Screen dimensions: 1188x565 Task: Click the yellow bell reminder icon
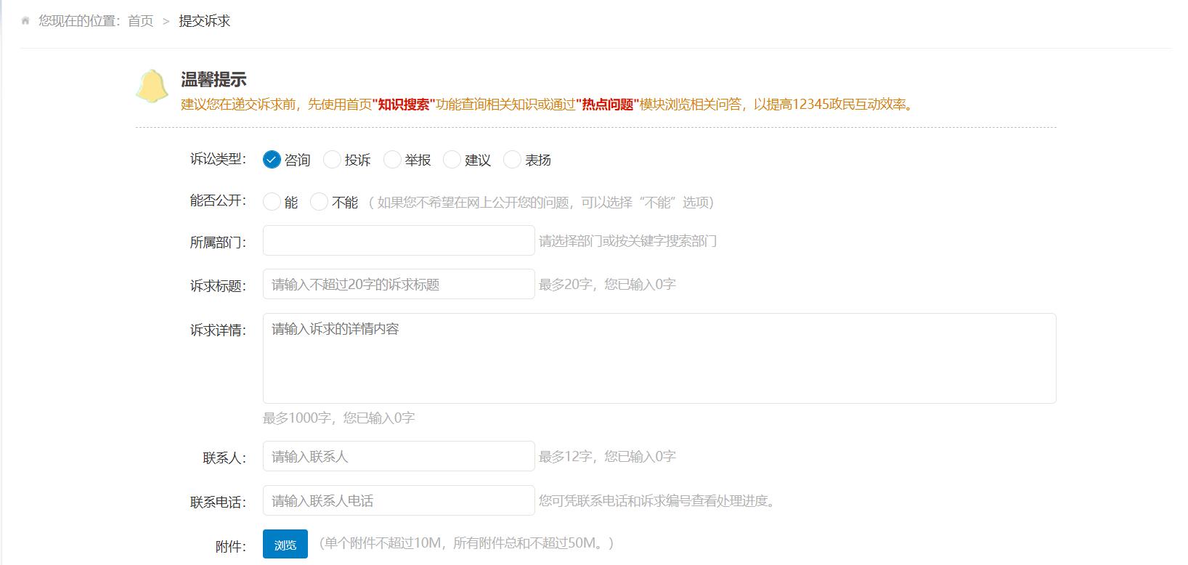(152, 86)
